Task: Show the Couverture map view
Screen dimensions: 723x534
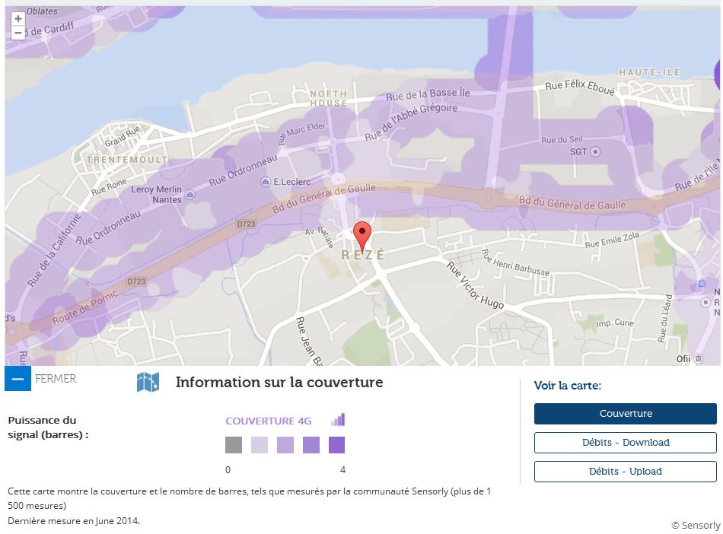Action: tap(625, 414)
